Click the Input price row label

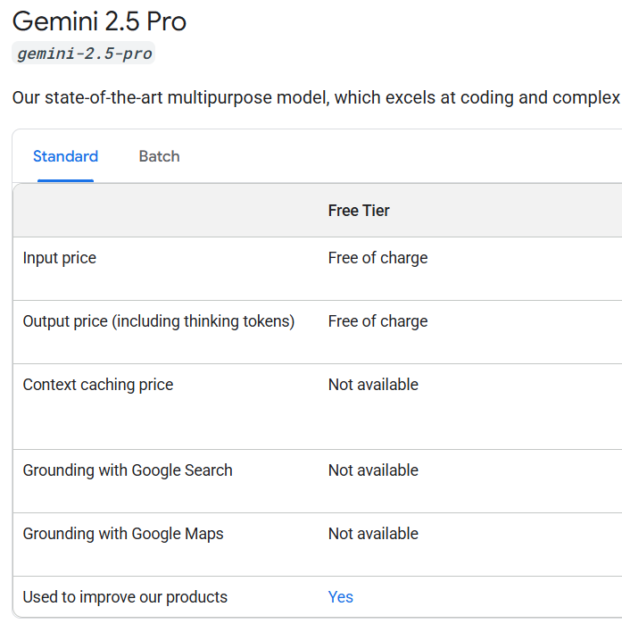tap(59, 258)
